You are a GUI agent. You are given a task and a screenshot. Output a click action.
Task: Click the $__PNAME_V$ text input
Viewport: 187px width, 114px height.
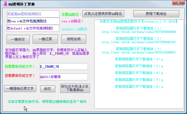(x=64, y=67)
